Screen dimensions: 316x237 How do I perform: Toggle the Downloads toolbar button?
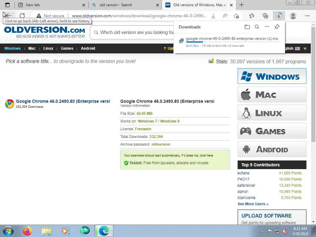click(x=279, y=16)
